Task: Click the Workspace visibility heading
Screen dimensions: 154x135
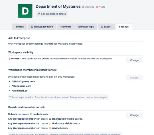Action: click(21, 52)
